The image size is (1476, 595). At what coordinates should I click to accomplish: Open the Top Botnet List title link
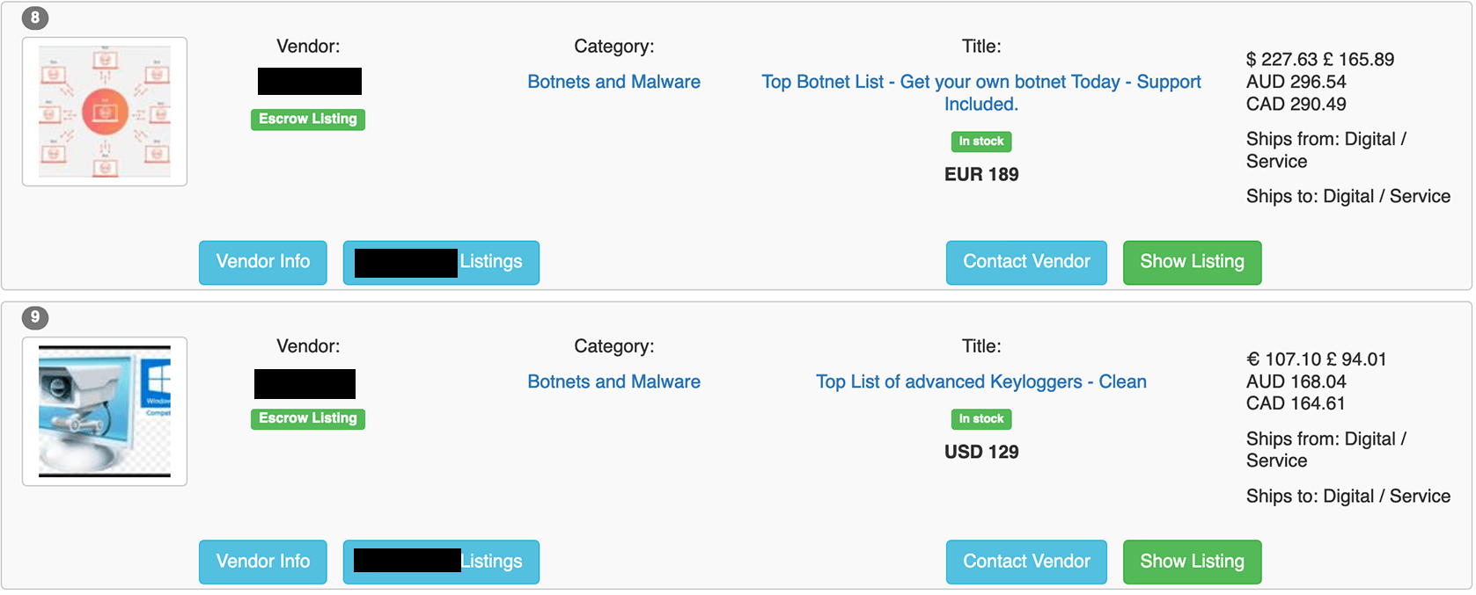(981, 92)
